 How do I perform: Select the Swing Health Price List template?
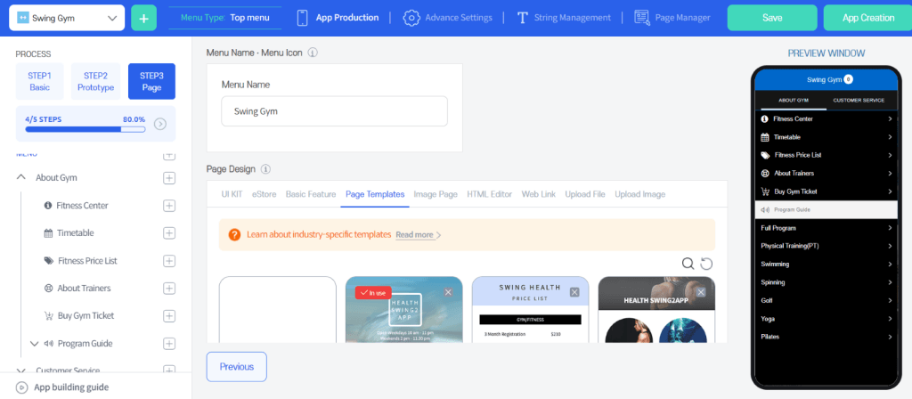(531, 309)
